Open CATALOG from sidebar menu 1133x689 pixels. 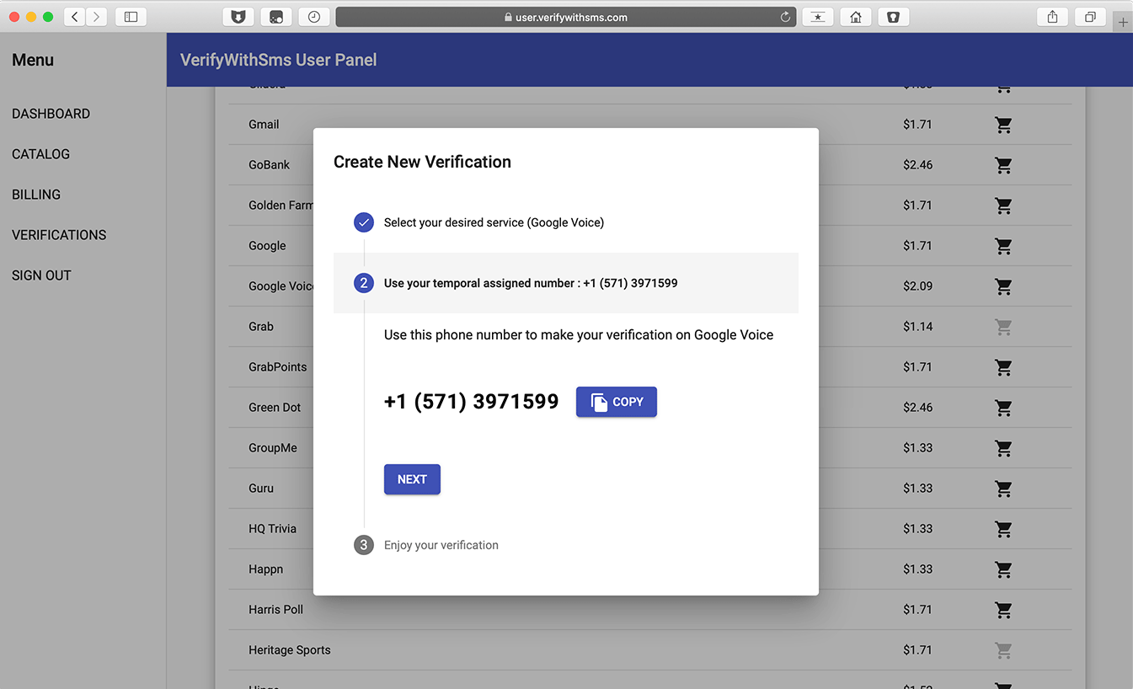(40, 154)
